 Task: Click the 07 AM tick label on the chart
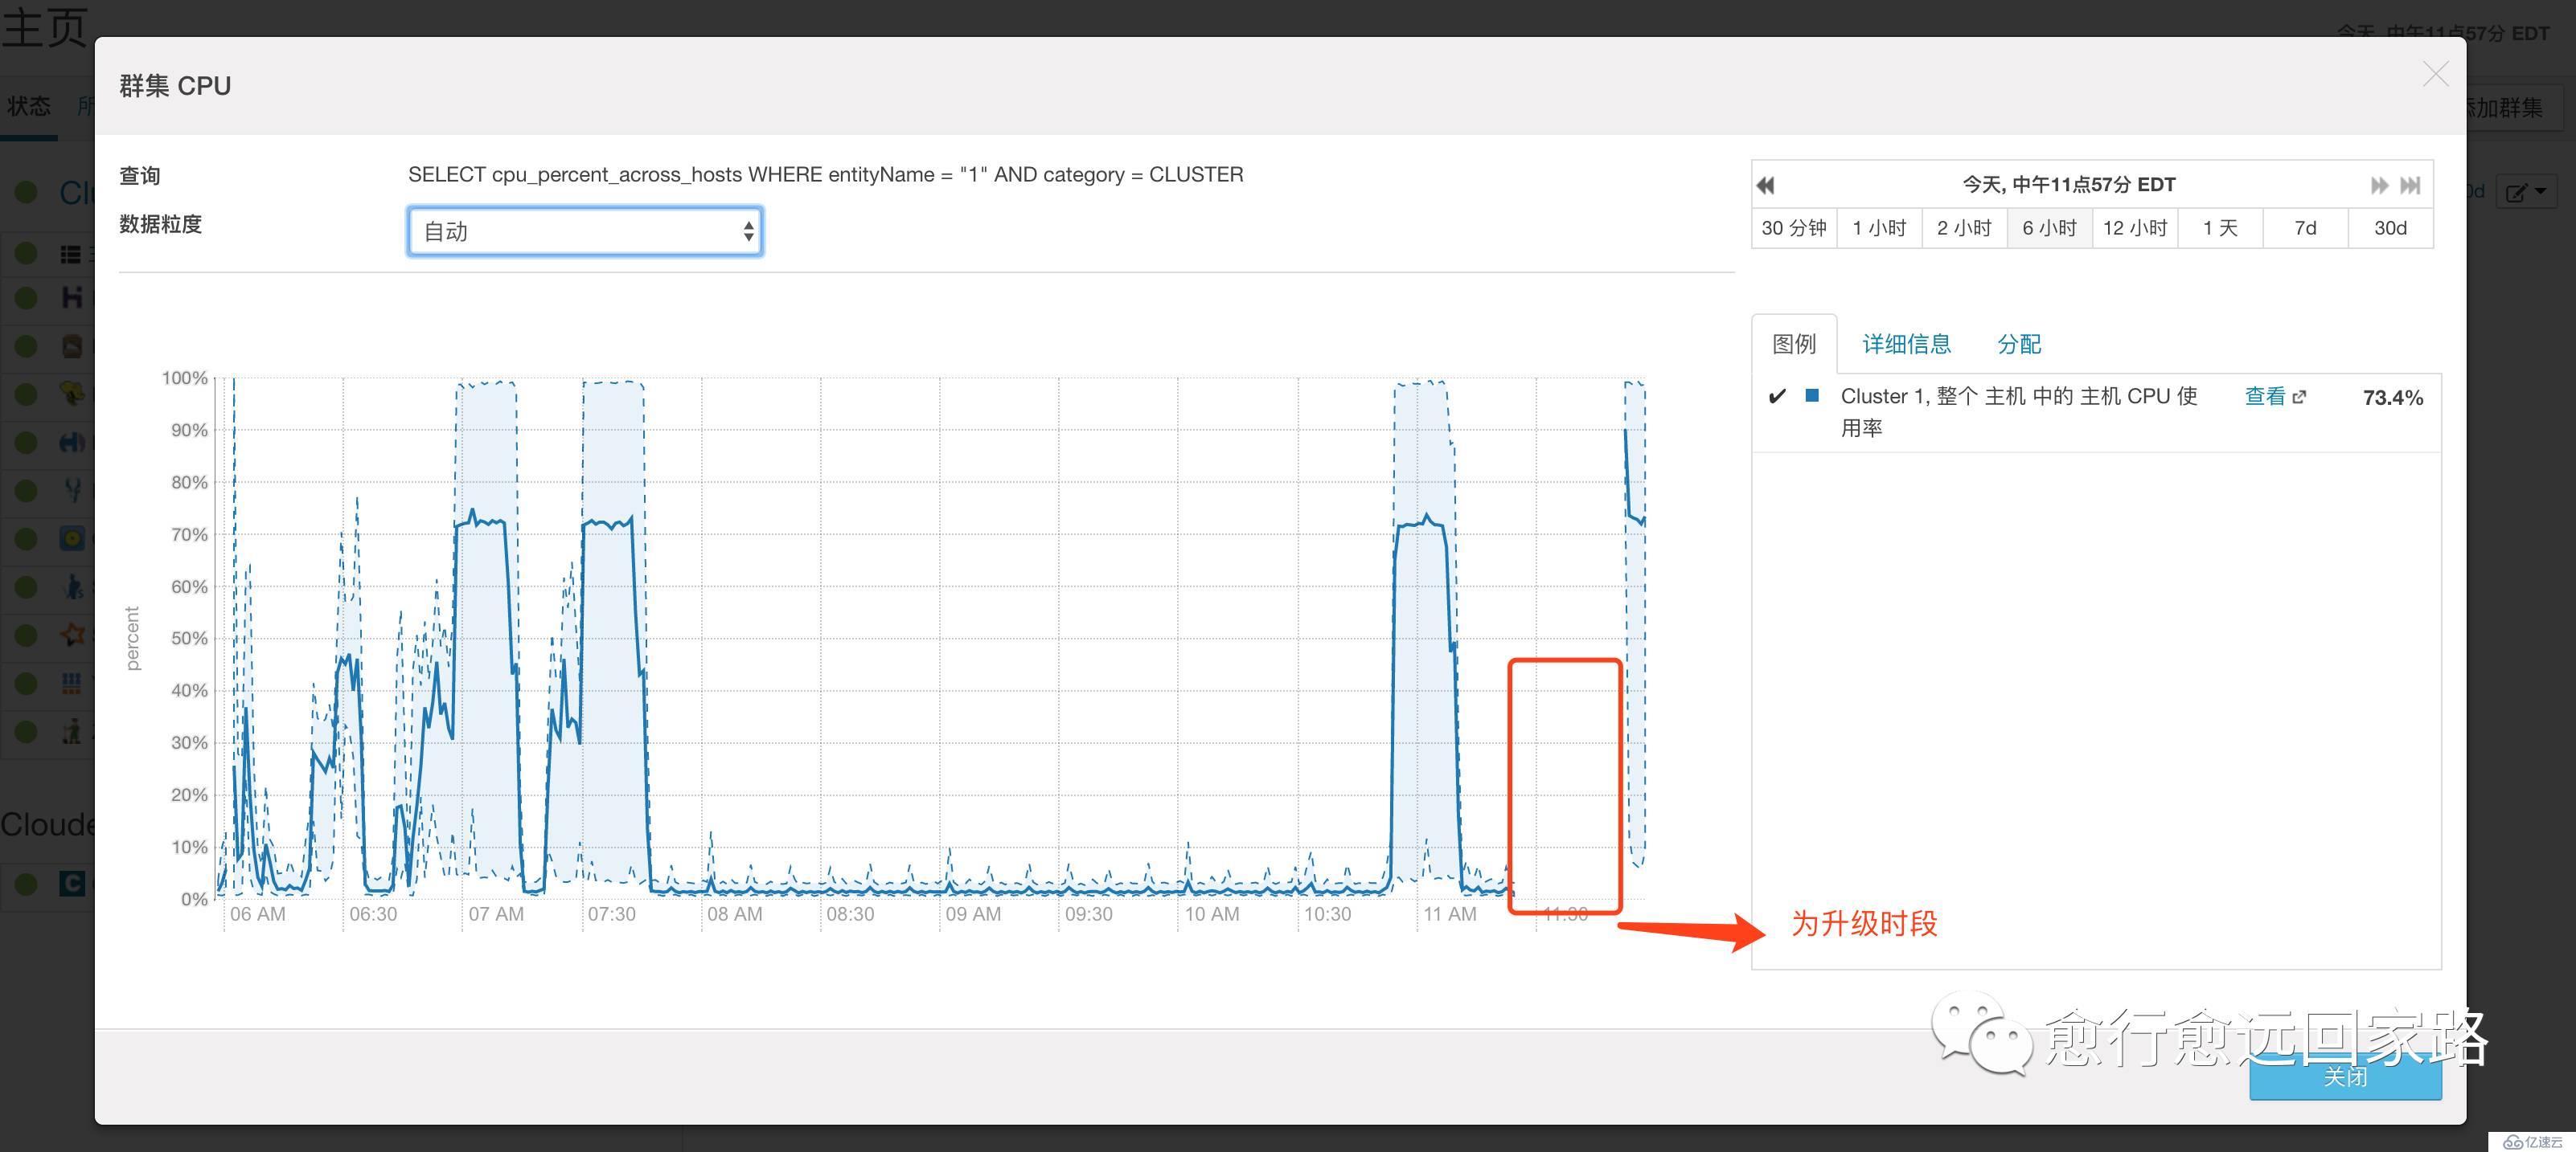pyautogui.click(x=496, y=914)
